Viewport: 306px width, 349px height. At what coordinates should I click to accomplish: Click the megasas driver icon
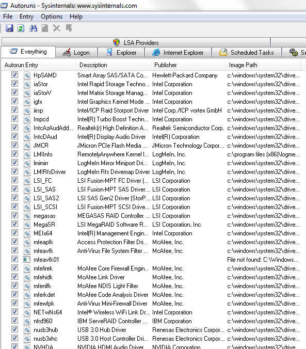tap(27, 216)
